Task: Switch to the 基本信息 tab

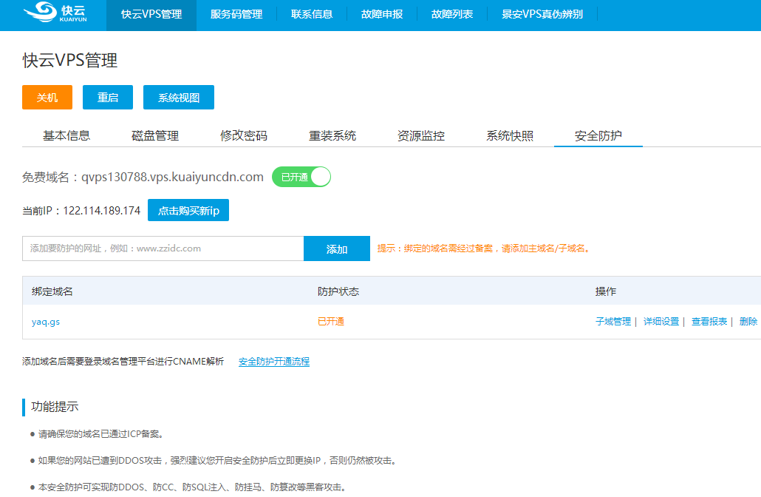Action: 66,135
